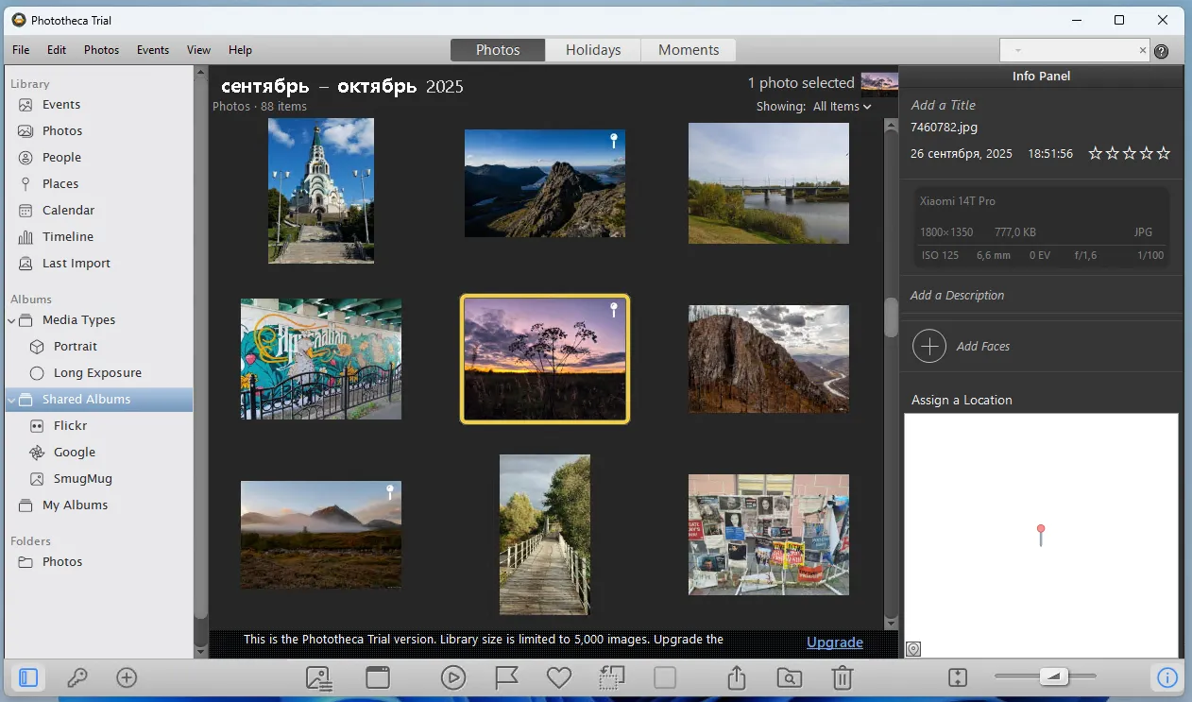Click the circled plus add button
Screen dimensions: 1192x702
point(127,677)
